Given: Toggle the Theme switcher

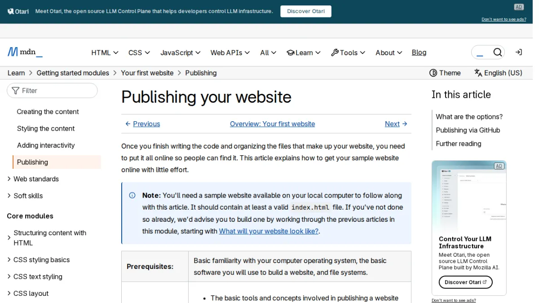Looking at the screenshot, I should [x=445, y=73].
